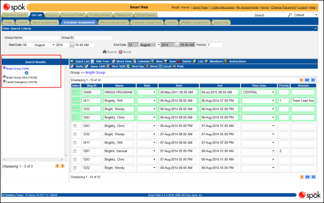Click the Group Name input field
The height and width of the screenshot is (203, 324).
pos(42,37)
